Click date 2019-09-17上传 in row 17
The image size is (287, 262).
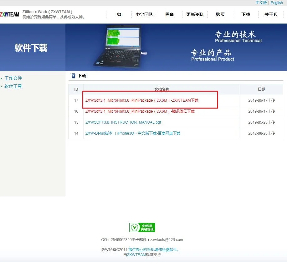(262, 100)
